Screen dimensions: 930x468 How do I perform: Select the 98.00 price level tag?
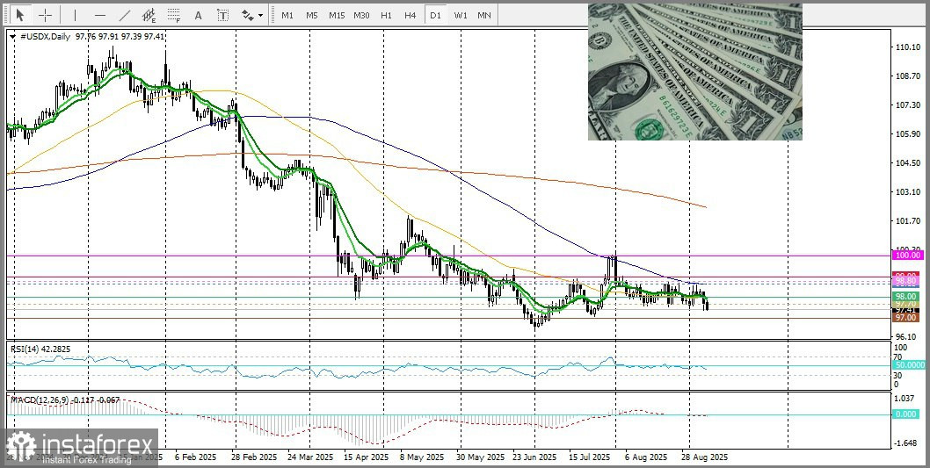click(x=906, y=296)
